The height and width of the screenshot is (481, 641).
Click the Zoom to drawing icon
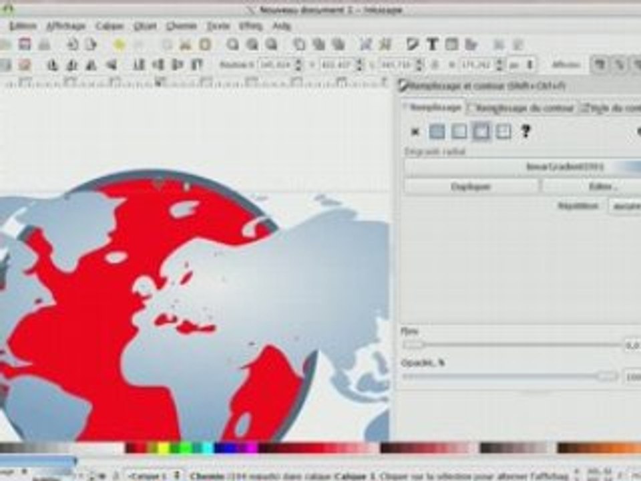coord(252,44)
